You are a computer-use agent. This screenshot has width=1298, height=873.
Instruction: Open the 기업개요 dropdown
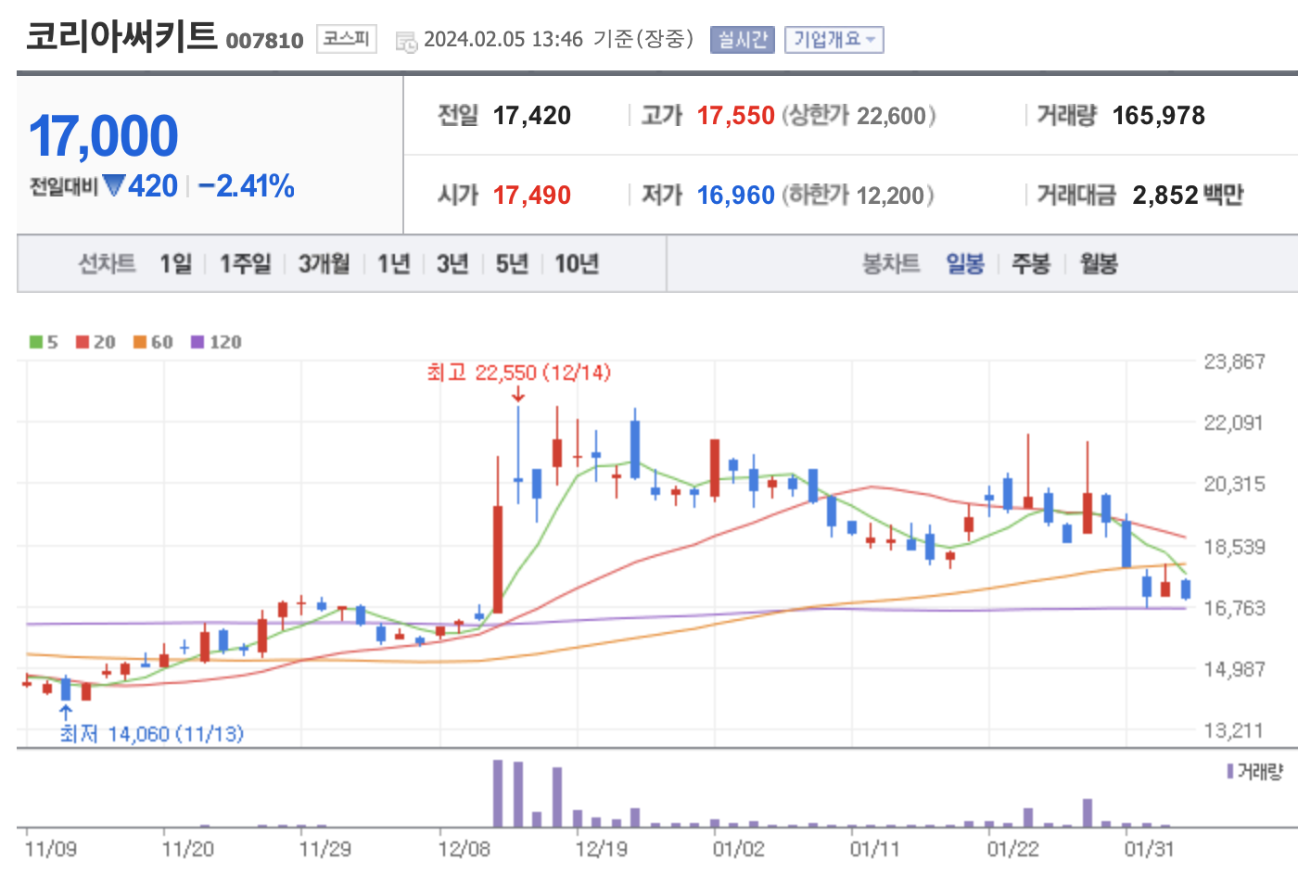[834, 40]
